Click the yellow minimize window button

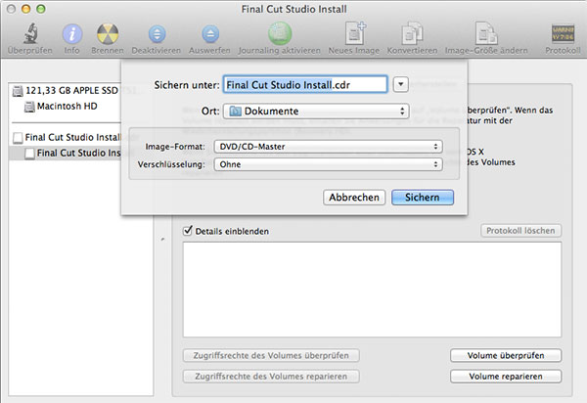[x=25, y=9]
